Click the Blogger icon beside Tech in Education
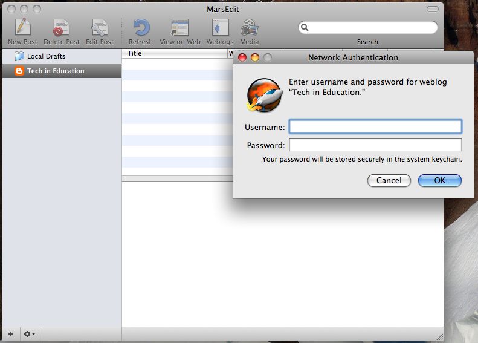Viewport: 478px width, 343px height. pyautogui.click(x=19, y=71)
